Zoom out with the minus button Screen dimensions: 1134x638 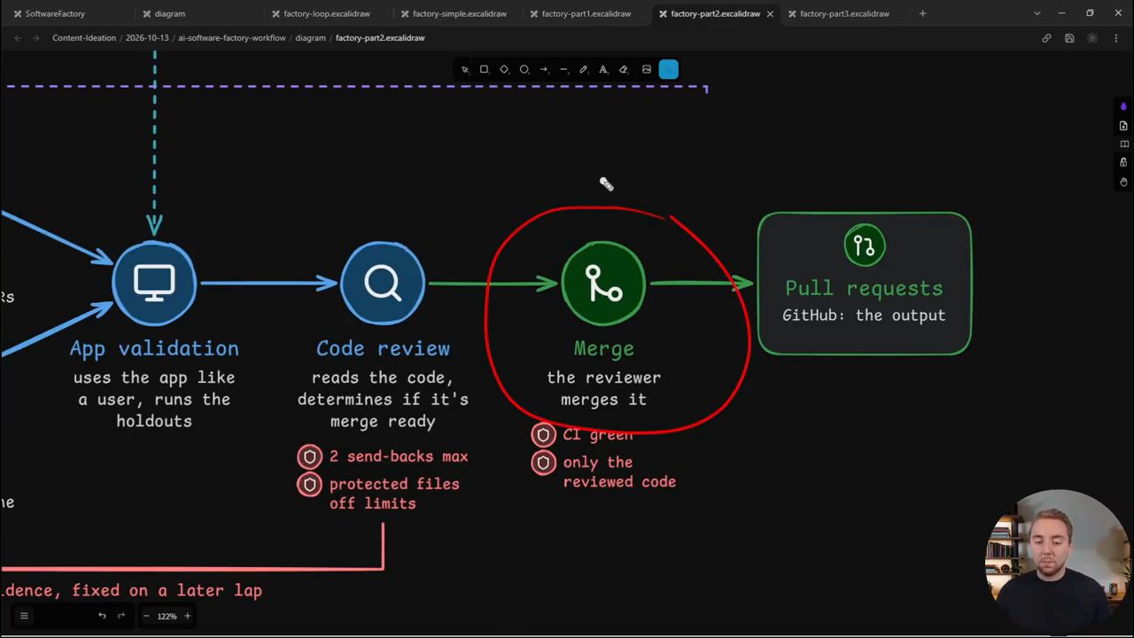(x=146, y=616)
